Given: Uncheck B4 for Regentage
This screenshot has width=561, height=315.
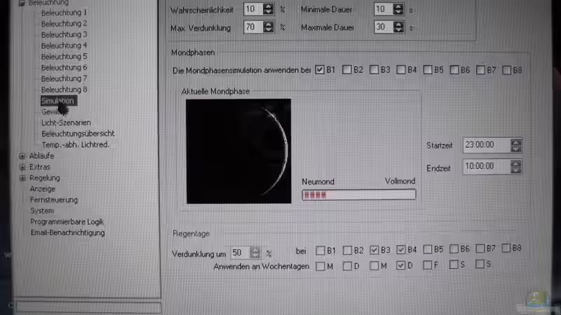Looking at the screenshot, I should point(400,250).
